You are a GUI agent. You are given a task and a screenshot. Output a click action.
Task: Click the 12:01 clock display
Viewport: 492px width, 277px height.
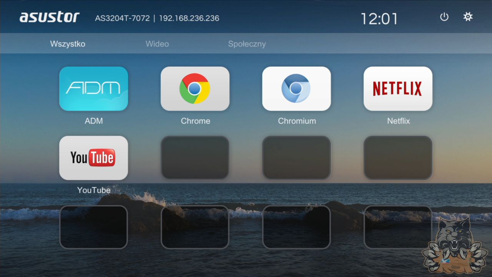[x=379, y=18]
